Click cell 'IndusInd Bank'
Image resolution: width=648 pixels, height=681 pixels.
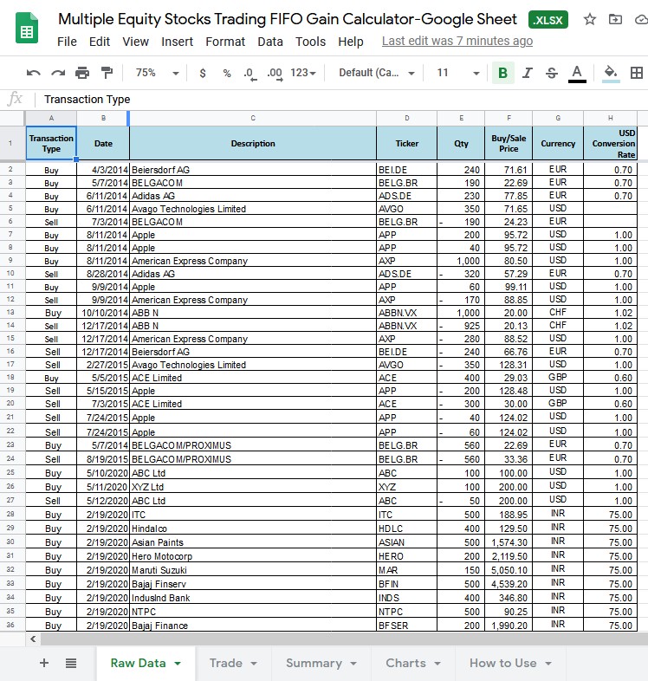click(253, 598)
